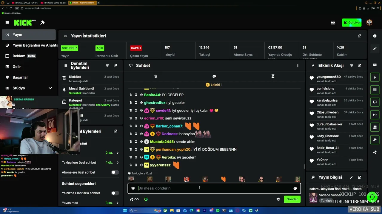Timeout ghostredfox with the hourglass icon
This screenshot has width=382, height=214.
(x=136, y=103)
